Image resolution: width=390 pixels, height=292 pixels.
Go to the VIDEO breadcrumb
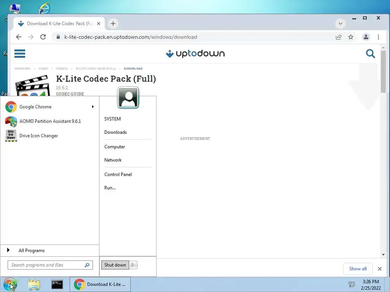click(x=43, y=68)
